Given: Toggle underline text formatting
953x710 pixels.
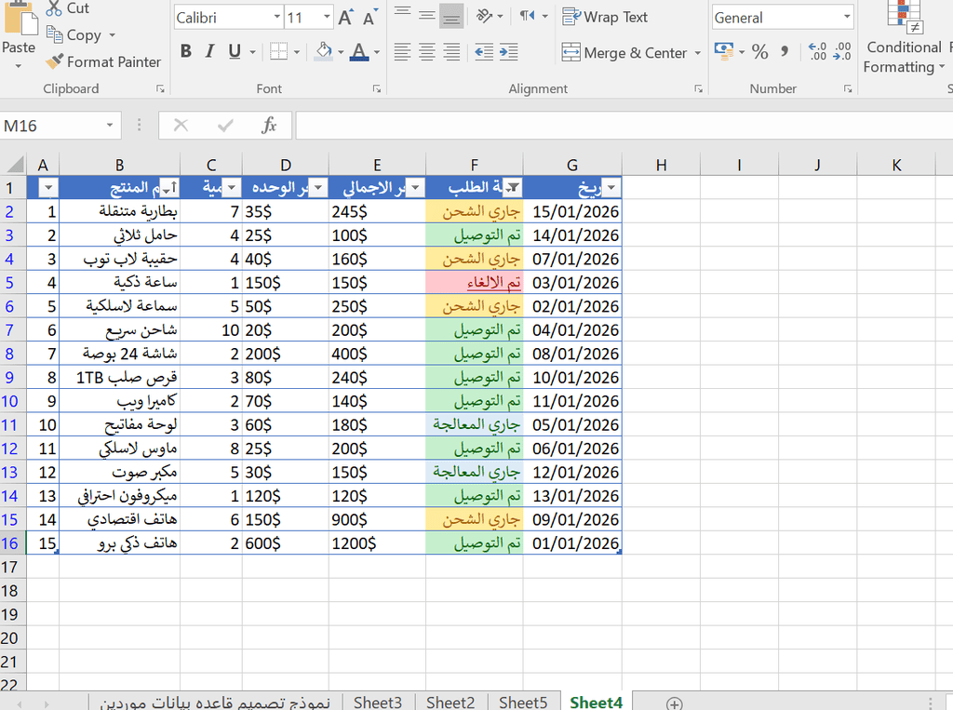Looking at the screenshot, I should tap(234, 52).
